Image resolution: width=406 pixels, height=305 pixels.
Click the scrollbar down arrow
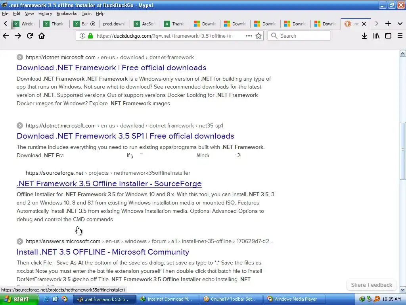tap(403, 290)
